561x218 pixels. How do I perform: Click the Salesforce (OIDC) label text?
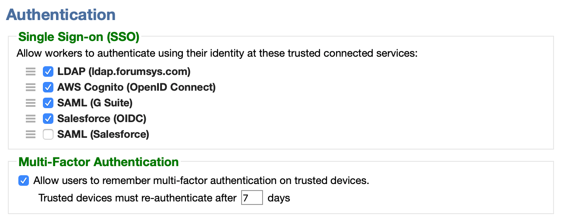(102, 119)
